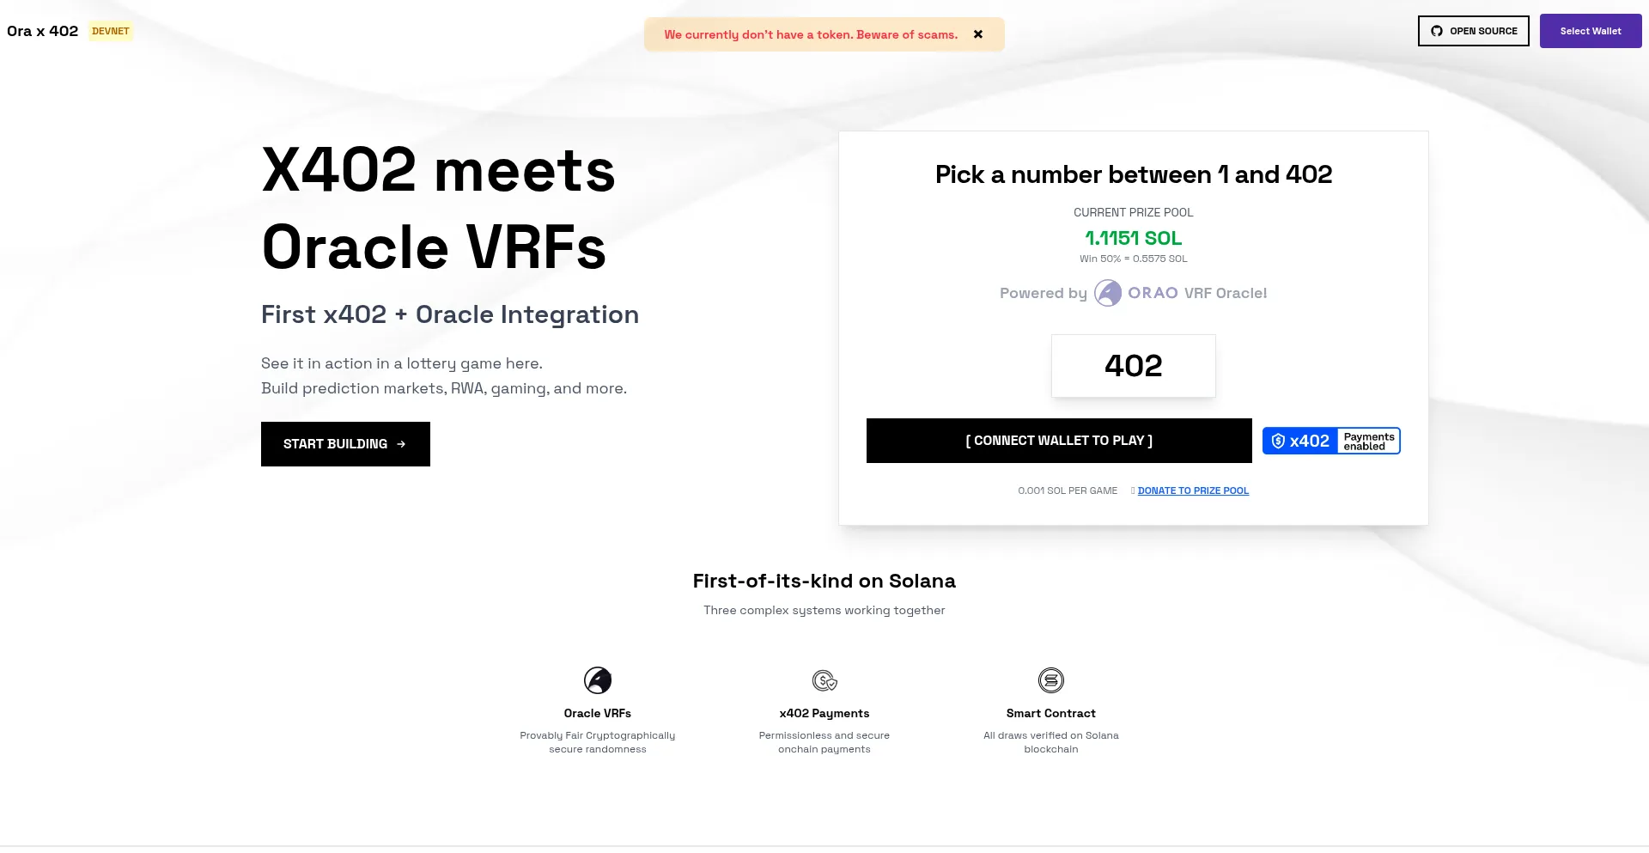Click the DEVNET network badge
Image resolution: width=1649 pixels, height=853 pixels.
111,31
